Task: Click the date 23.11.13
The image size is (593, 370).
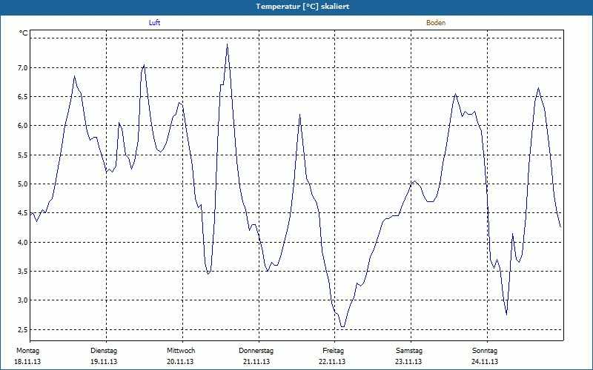Action: 408,362
